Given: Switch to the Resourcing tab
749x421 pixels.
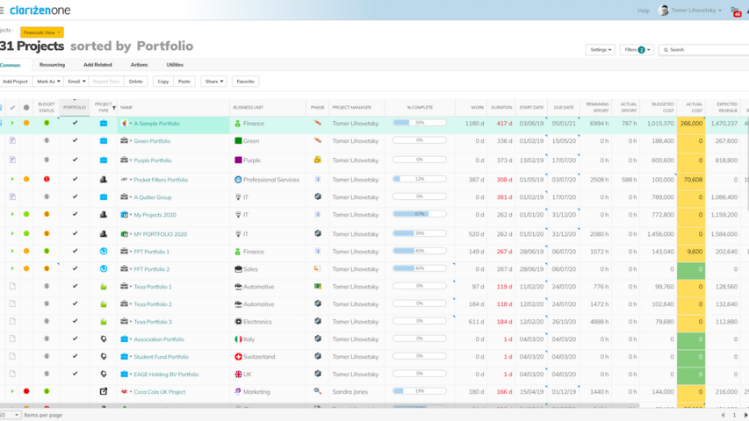Looking at the screenshot, I should [x=52, y=65].
